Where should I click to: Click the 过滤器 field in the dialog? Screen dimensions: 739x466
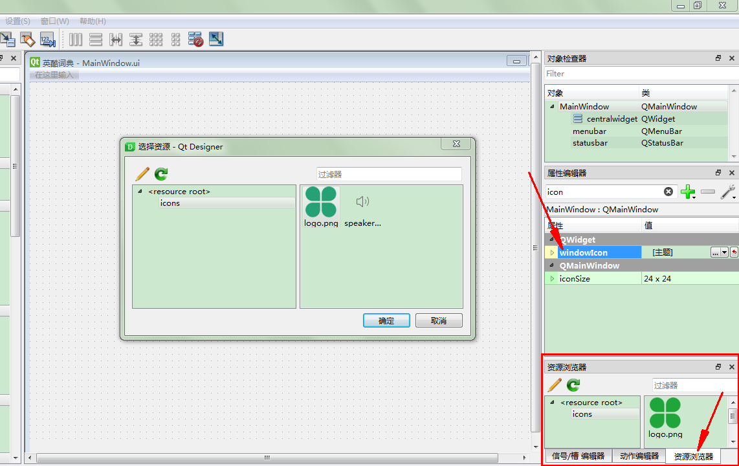pyautogui.click(x=389, y=174)
